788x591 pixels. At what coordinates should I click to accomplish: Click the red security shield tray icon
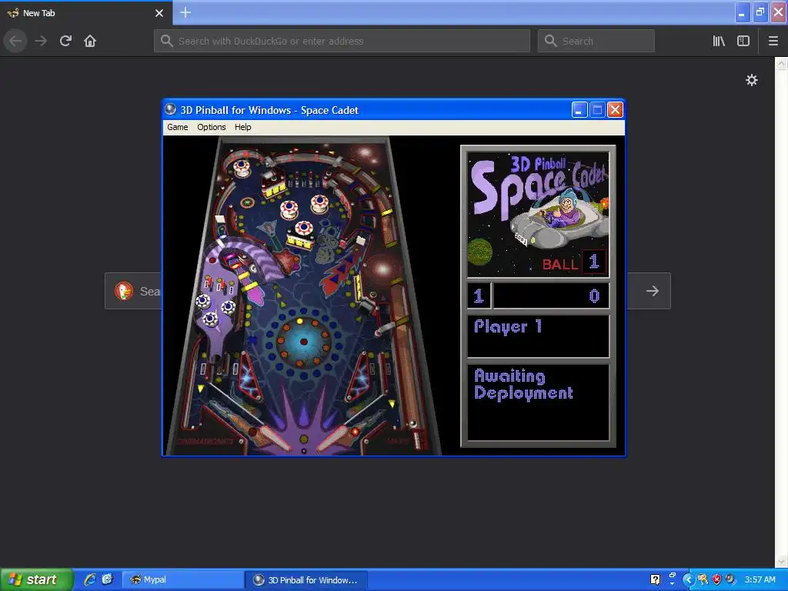tap(716, 579)
